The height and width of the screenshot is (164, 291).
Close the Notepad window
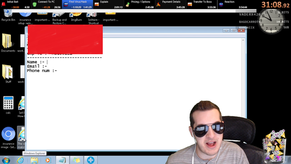[x=241, y=31]
